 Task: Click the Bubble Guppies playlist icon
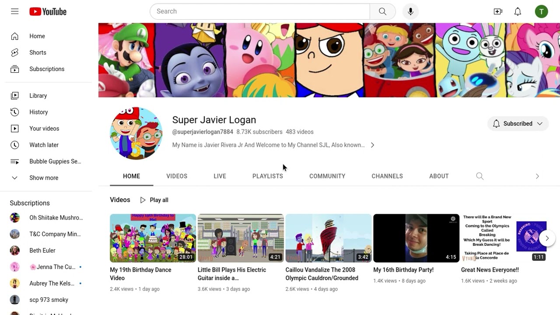coord(15,161)
